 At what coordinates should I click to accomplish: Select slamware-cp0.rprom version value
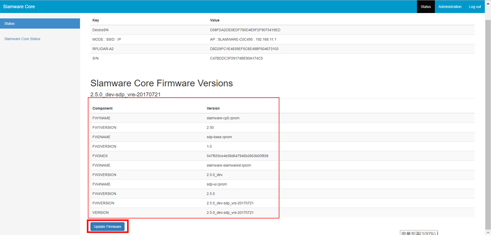223,118
